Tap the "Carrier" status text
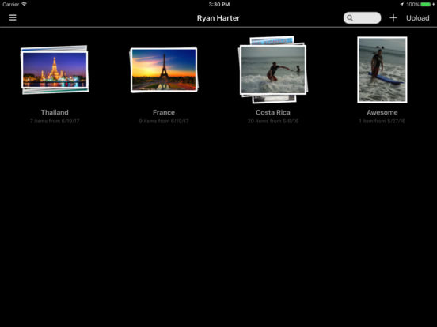 point(10,5)
